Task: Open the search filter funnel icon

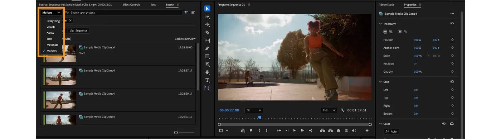Action: coord(186,13)
